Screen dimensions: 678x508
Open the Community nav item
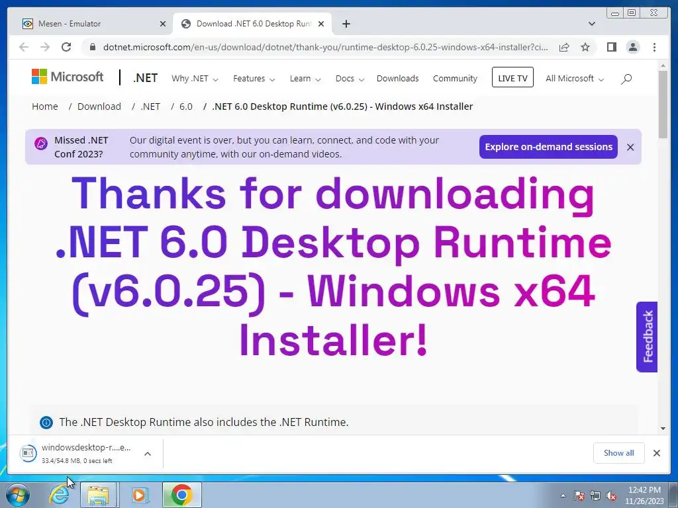[x=455, y=79]
